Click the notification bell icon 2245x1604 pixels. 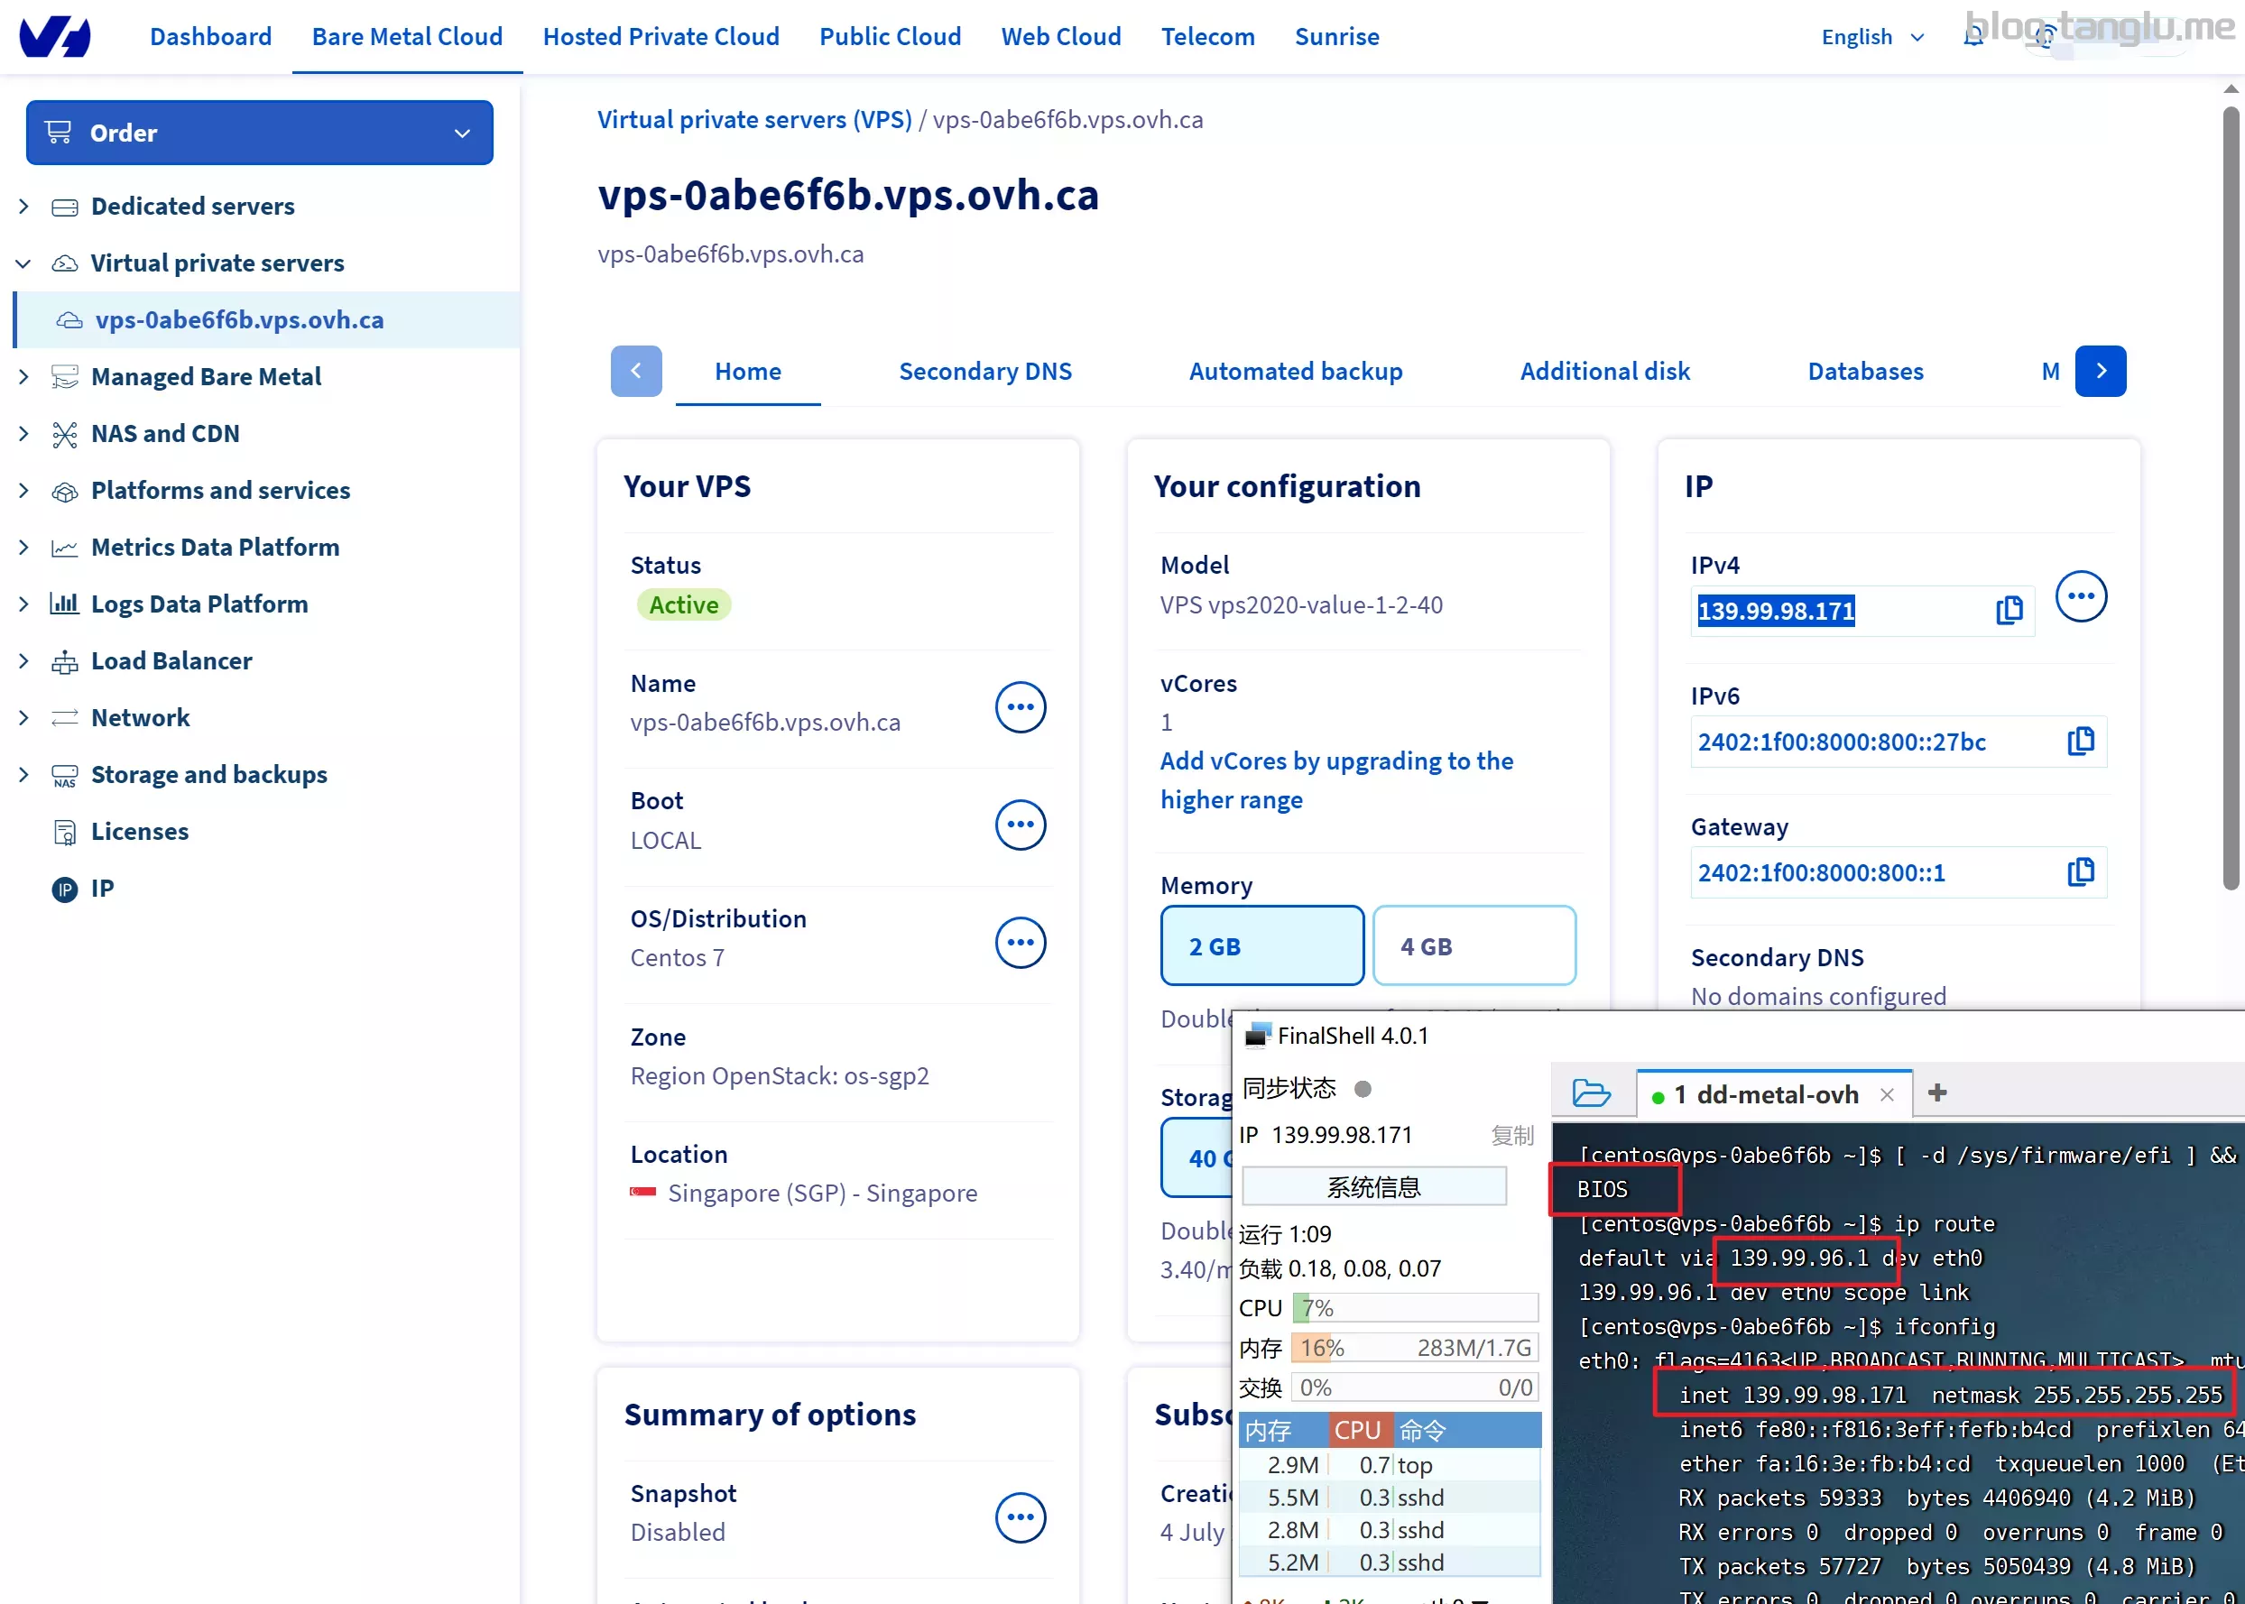coord(1972,37)
